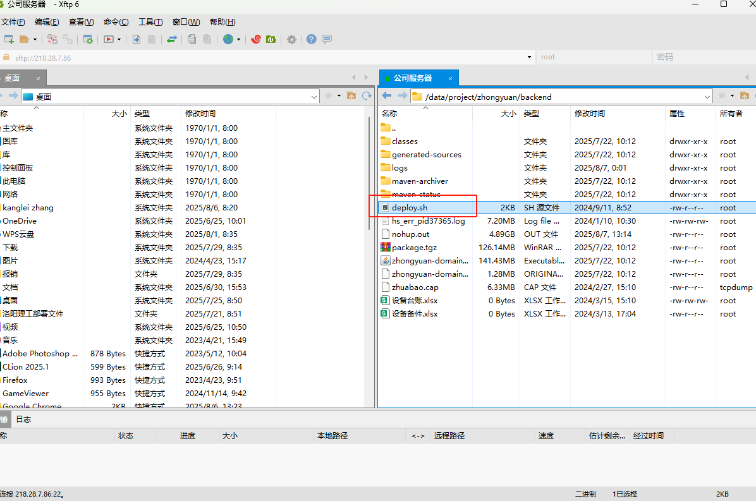Expand the Open session folder dropdown arrow
The width and height of the screenshot is (756, 501).
point(35,40)
